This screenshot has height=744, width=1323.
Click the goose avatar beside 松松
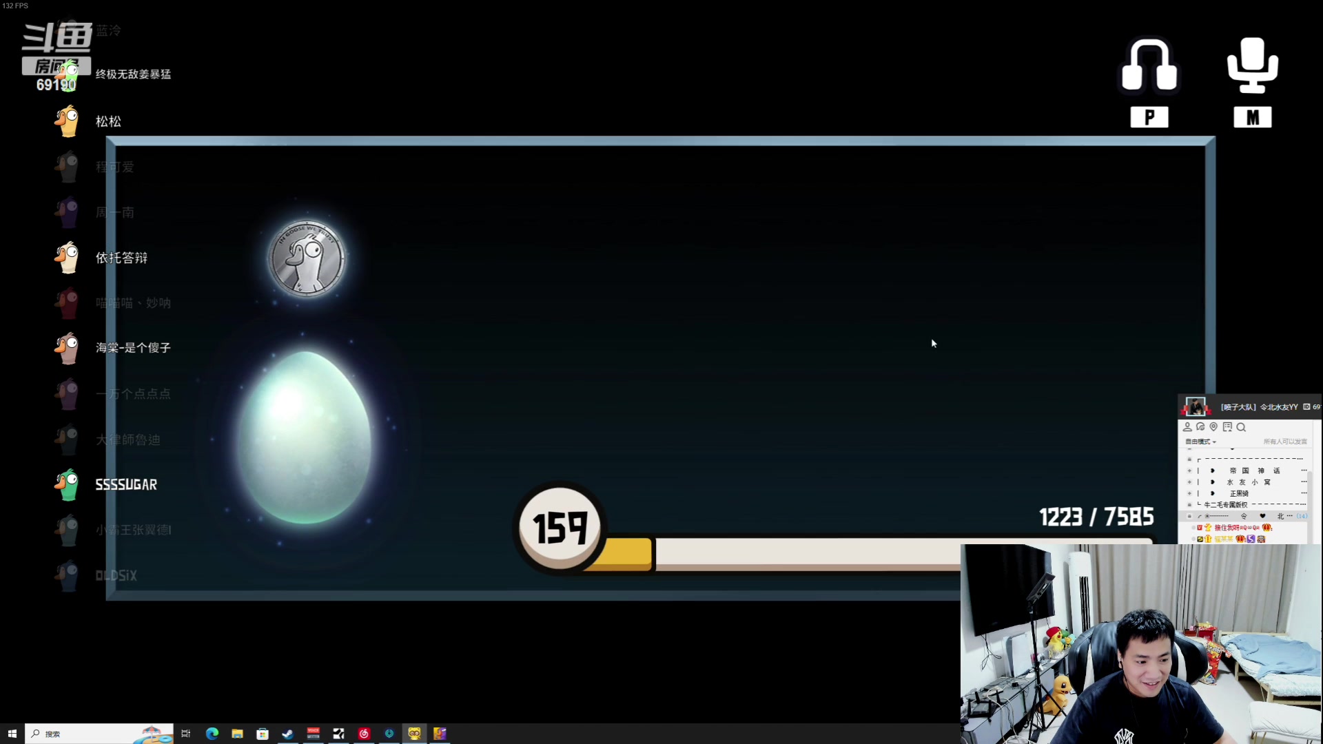[67, 121]
